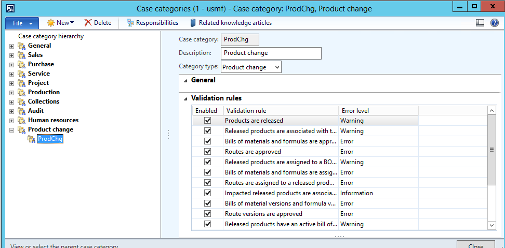The height and width of the screenshot is (248, 505).
Task: Click the view layout icon beside Help
Action: [480, 23]
